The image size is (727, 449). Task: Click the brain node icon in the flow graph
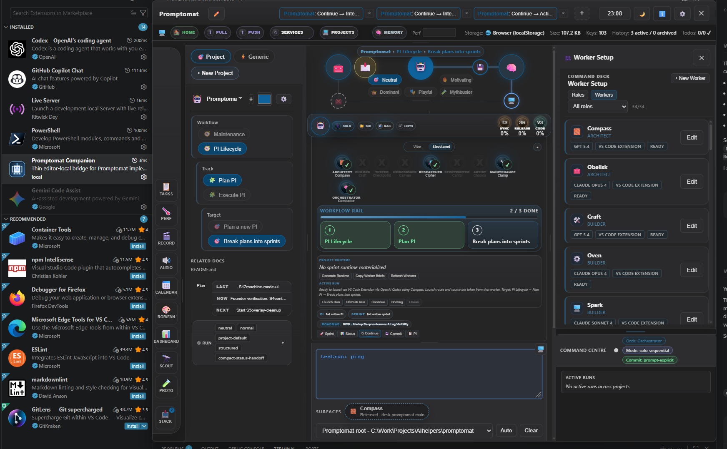511,67
